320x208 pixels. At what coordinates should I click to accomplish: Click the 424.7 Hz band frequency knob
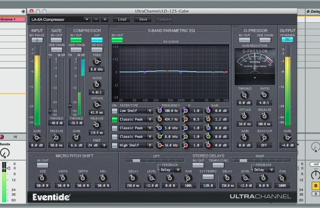click(159, 119)
